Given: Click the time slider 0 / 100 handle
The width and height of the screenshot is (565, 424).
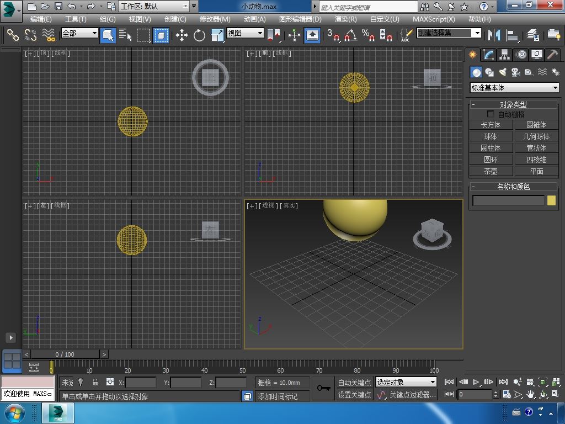Looking at the screenshot, I should 65,354.
